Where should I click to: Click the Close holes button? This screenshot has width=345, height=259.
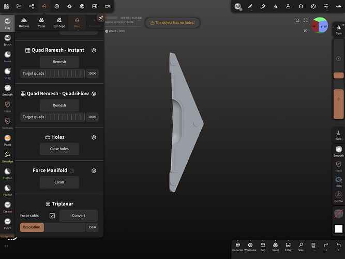click(59, 149)
